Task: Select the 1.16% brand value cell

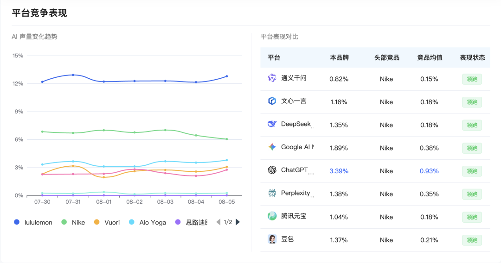Action: (339, 102)
